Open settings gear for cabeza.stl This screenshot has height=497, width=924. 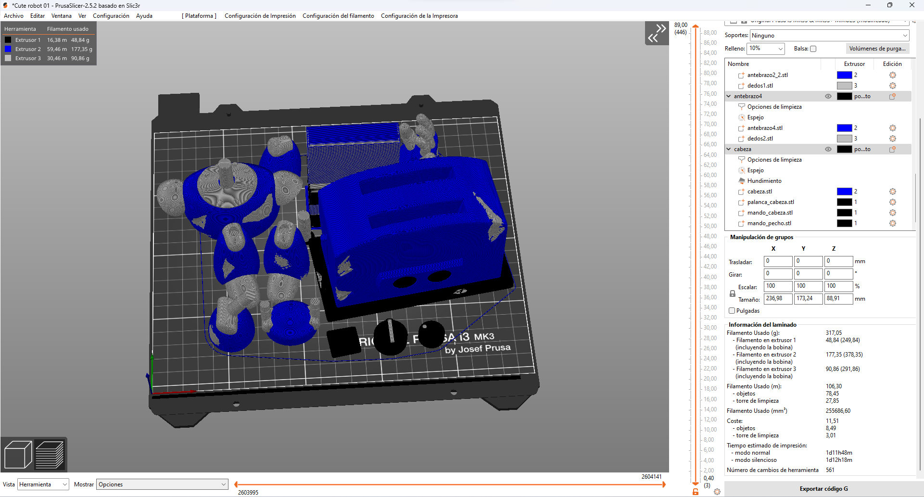[x=893, y=191]
